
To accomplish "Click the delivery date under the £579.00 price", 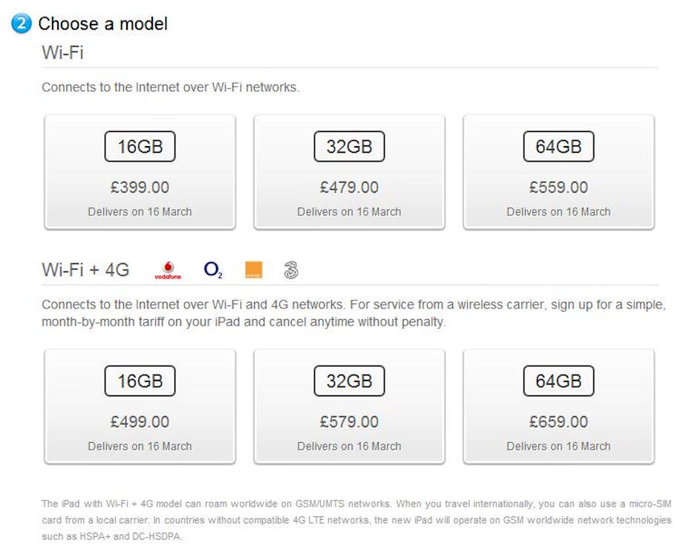I will coord(349,446).
